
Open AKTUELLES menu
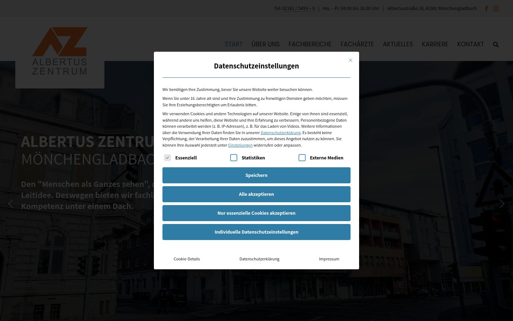tap(398, 44)
